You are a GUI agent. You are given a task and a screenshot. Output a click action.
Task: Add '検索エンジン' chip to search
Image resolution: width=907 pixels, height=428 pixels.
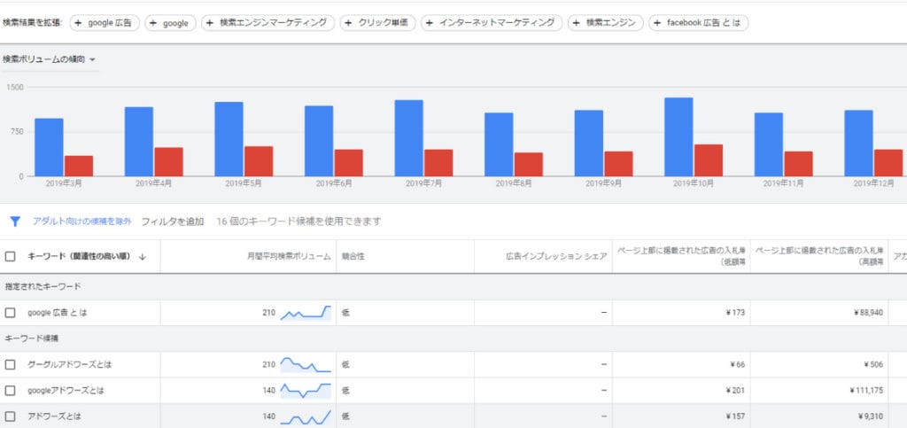coord(606,23)
